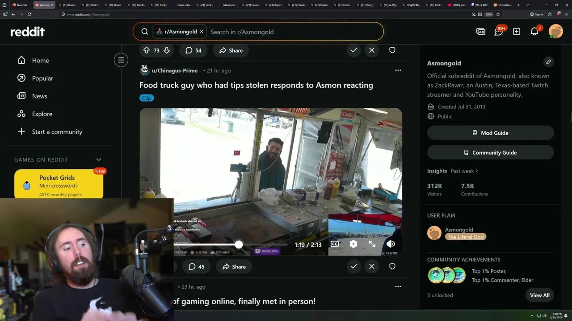This screenshot has width=572, height=321.
Task: Open the reddit home logo
Action: coord(28,32)
